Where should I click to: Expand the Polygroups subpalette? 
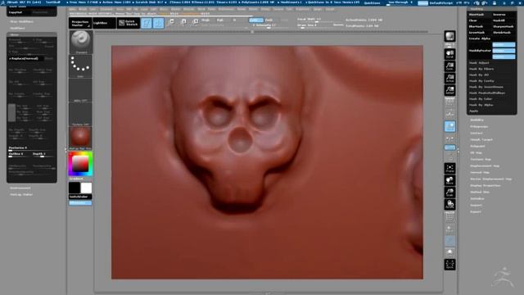coord(479,126)
